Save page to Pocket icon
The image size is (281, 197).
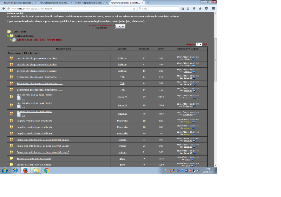pyautogui.click(x=206, y=8)
